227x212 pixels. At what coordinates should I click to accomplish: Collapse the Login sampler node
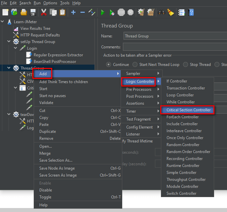point(15,48)
